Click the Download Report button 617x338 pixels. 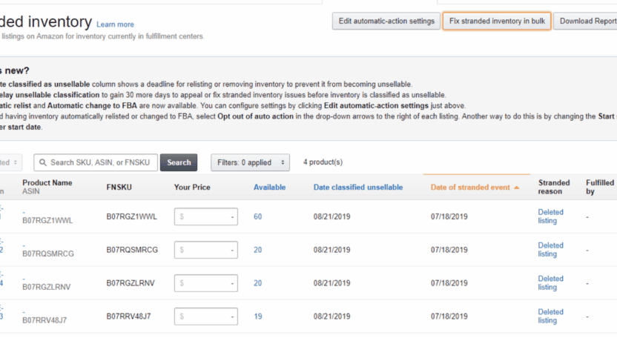(587, 21)
